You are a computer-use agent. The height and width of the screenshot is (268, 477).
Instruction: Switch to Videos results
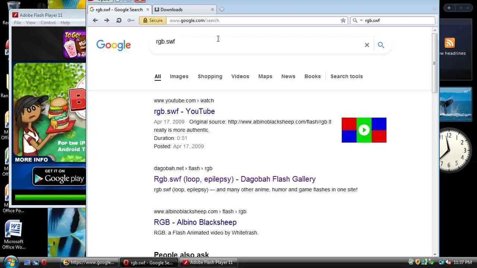click(x=240, y=76)
